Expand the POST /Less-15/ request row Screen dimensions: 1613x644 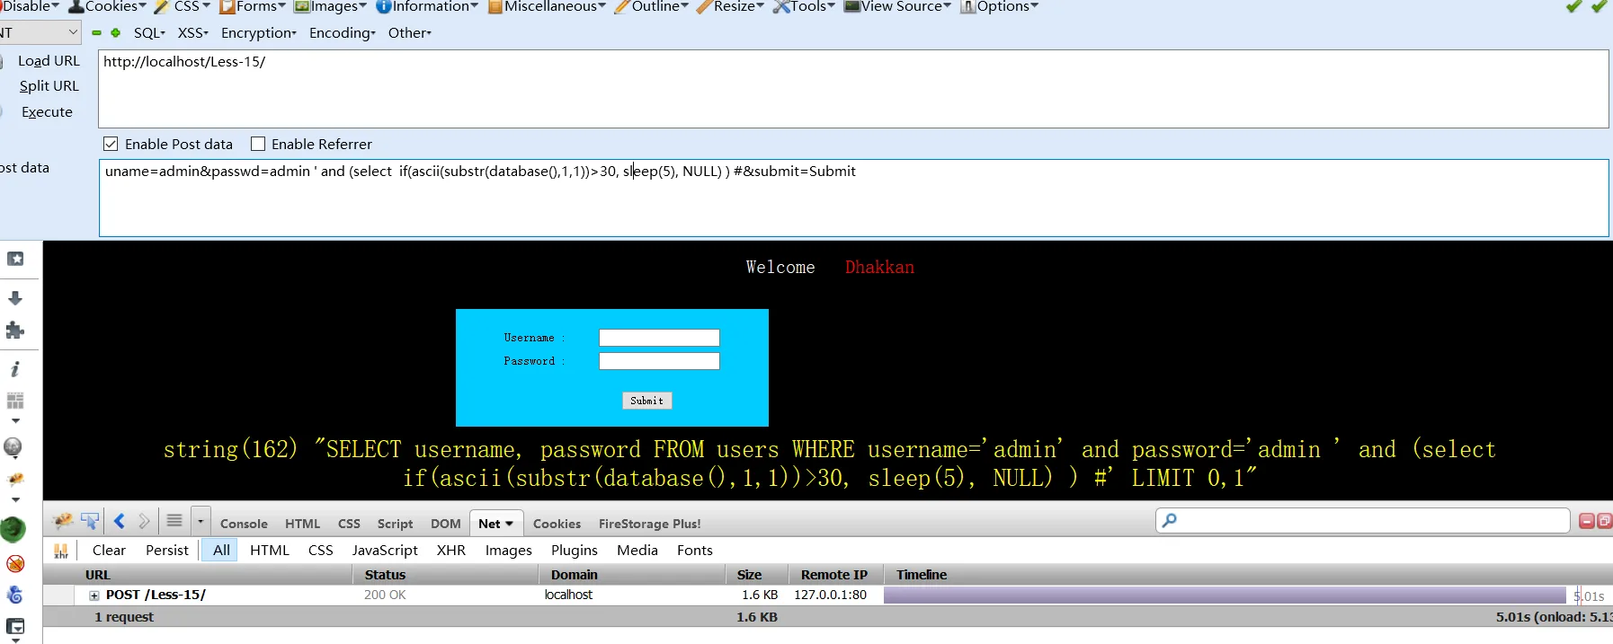coord(94,595)
